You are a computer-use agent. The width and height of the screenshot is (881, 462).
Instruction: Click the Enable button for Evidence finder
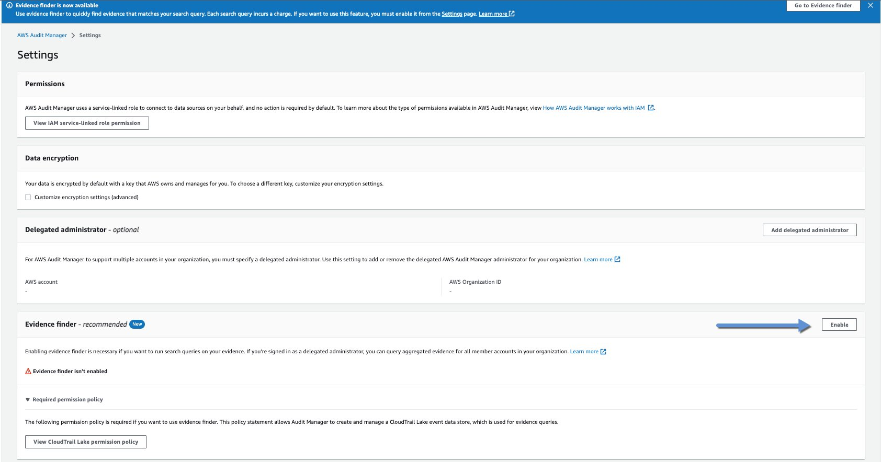839,325
